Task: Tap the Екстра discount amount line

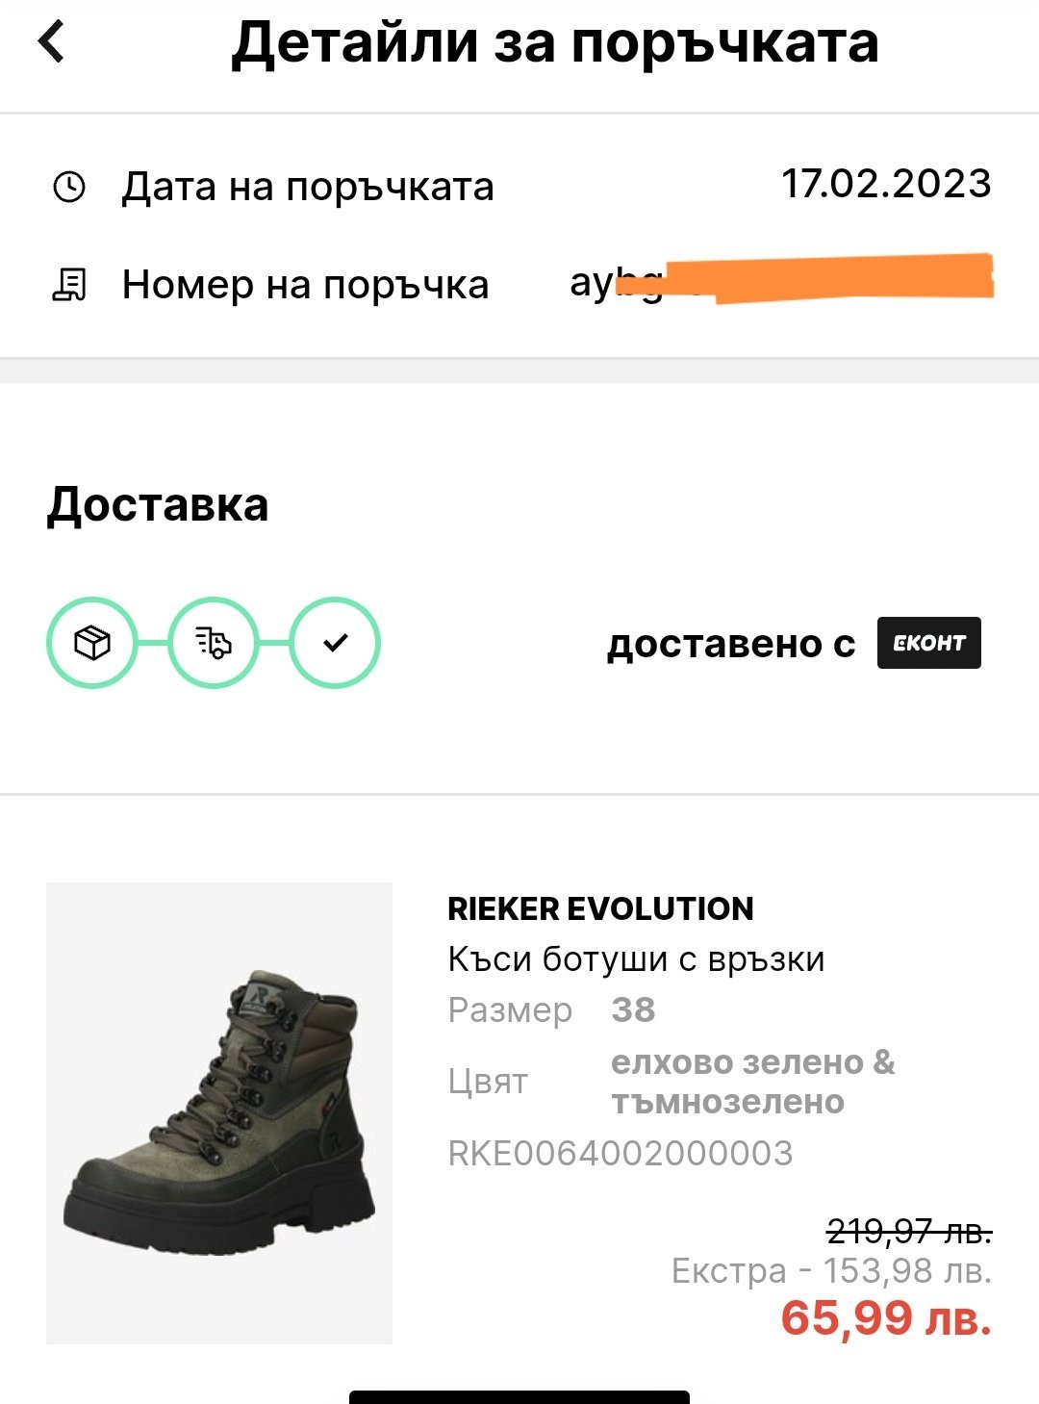Action: (831, 1271)
